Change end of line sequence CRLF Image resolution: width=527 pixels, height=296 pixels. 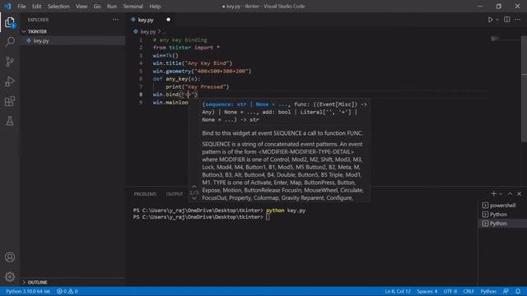coord(469,291)
